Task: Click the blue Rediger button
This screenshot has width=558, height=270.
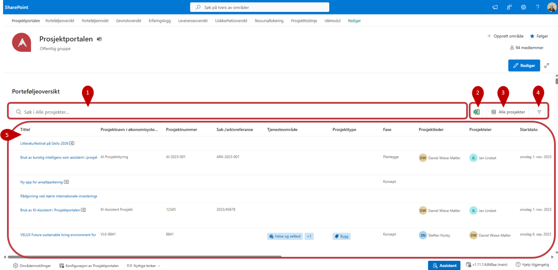Action: coord(524,66)
